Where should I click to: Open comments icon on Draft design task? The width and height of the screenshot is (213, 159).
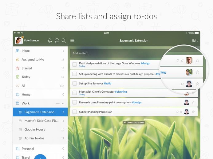pos(178,60)
